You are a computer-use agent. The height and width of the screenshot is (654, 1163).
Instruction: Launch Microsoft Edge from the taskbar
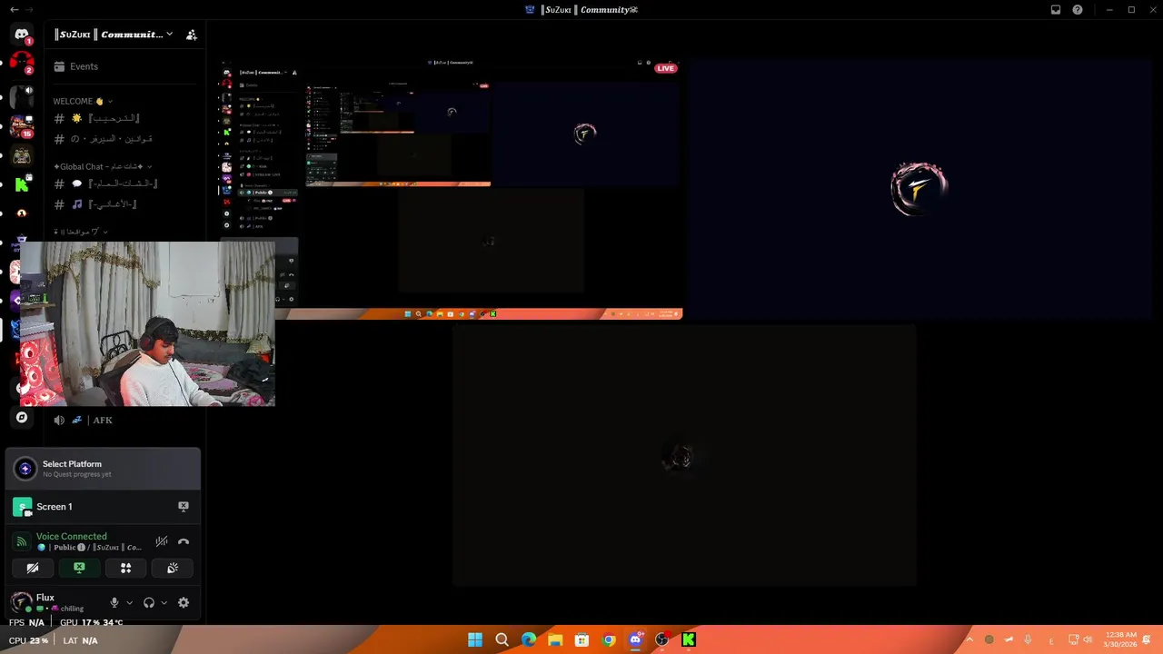click(x=529, y=640)
